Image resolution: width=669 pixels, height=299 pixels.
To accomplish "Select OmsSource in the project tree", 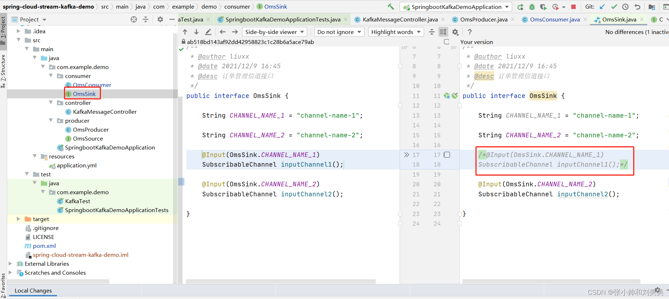I will click(x=88, y=138).
